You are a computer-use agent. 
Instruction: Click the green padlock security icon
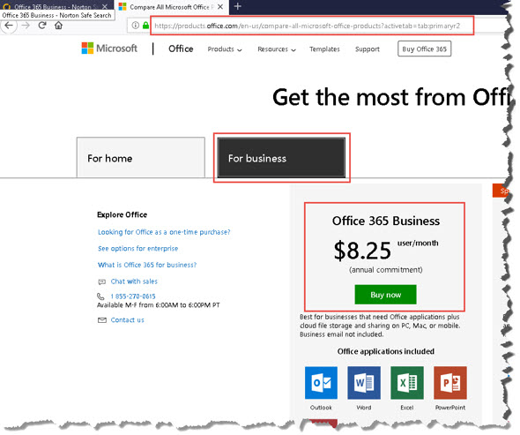145,26
